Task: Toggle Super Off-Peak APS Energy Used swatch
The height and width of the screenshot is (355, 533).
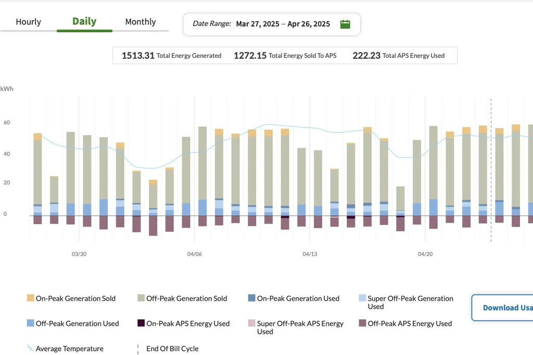Action: pyautogui.click(x=251, y=323)
